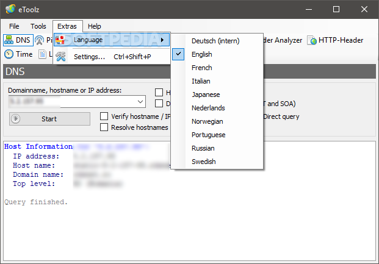Enable Resolve hostnames checkbox
379x264 pixels.
point(104,127)
